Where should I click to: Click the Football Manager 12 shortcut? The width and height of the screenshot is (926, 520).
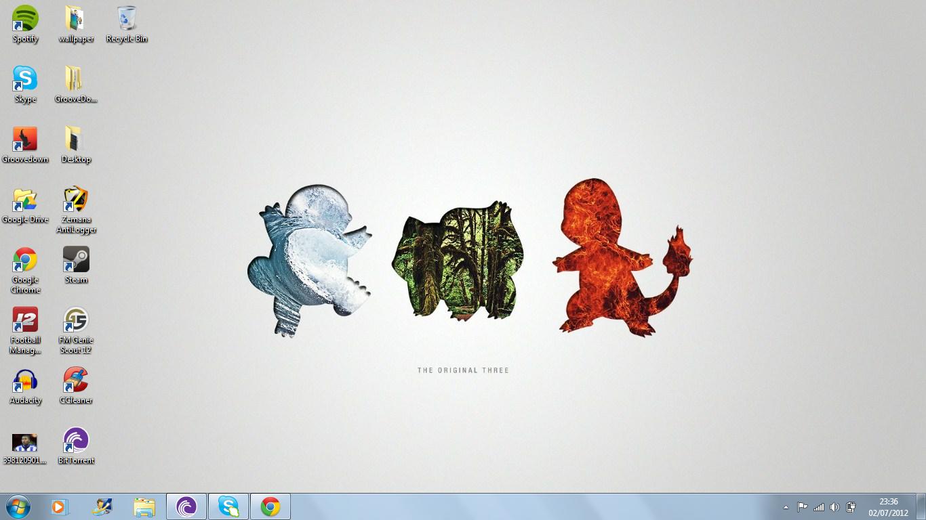click(x=25, y=320)
